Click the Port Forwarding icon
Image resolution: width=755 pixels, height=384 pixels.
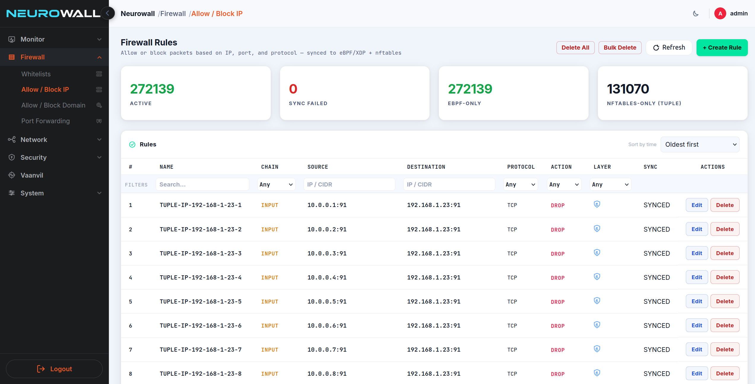pos(99,121)
